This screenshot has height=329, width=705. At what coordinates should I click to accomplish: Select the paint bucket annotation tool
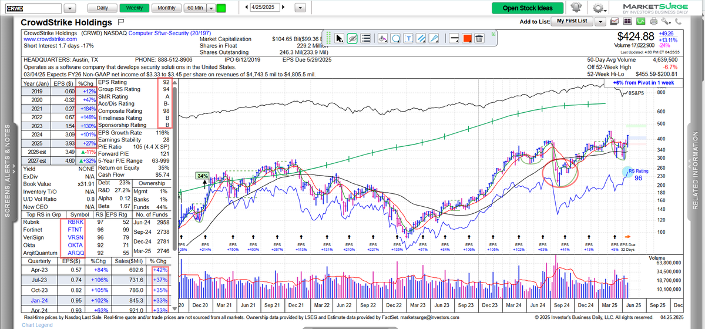point(382,38)
